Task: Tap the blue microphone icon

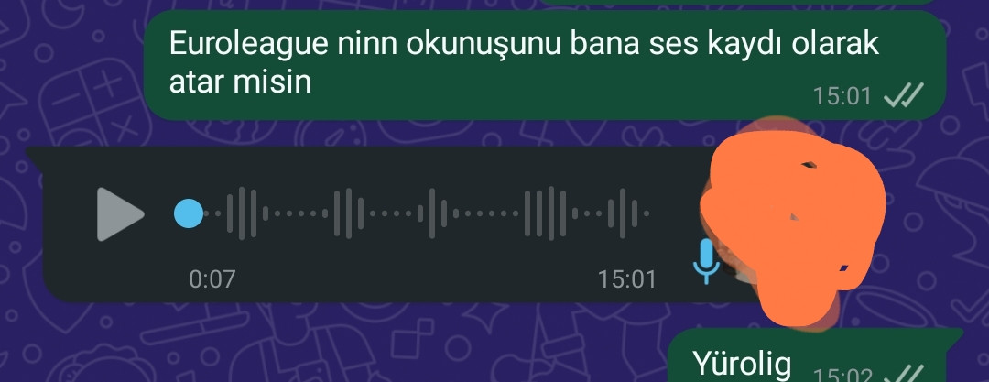Action: [706, 261]
